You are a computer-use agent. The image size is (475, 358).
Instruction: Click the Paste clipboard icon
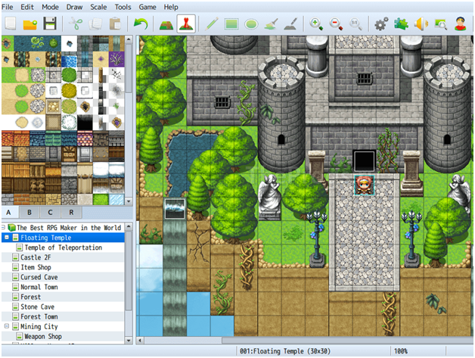tap(115, 23)
